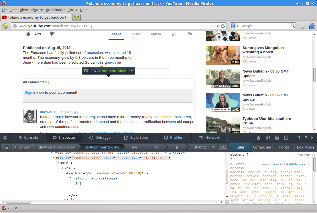Toggle devtools dock to side button
This screenshot has width=317, height=213.
tap(298, 138)
